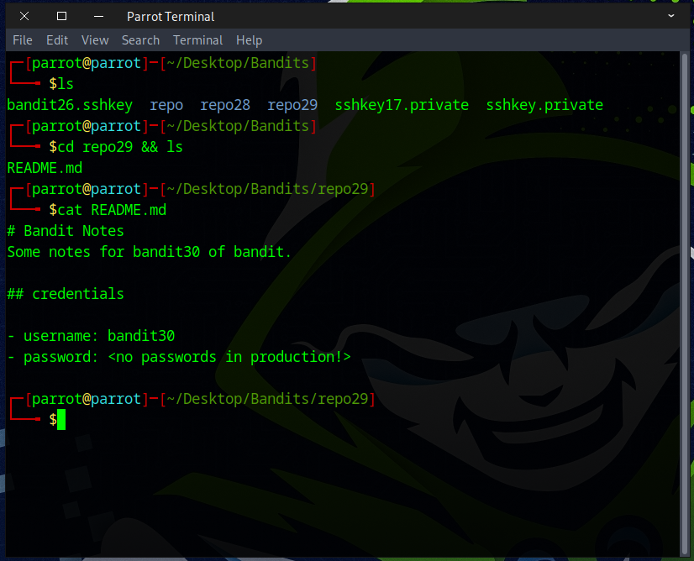
Task: Close the Parrot Terminal window
Action: click(24, 16)
